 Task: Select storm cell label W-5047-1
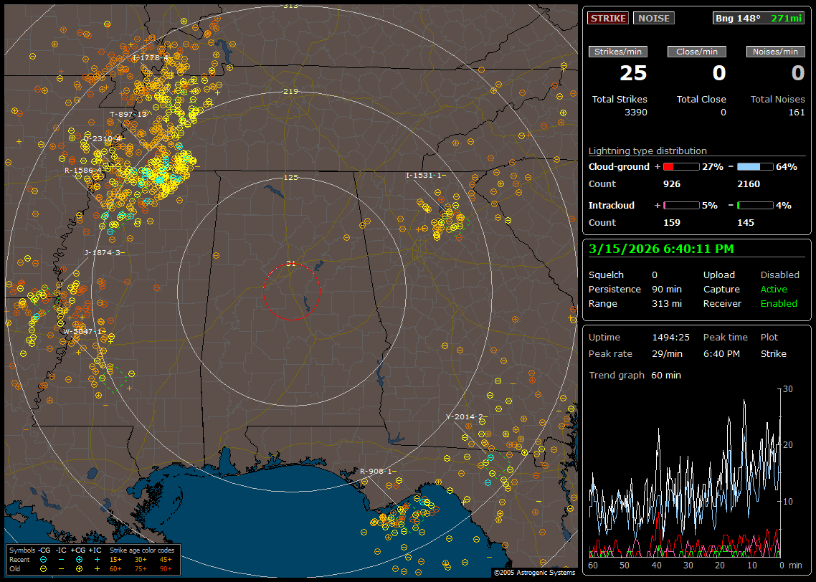[83, 332]
